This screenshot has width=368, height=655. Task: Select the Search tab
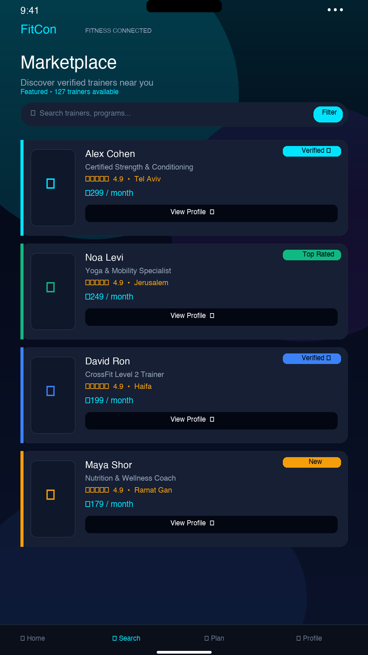126,638
